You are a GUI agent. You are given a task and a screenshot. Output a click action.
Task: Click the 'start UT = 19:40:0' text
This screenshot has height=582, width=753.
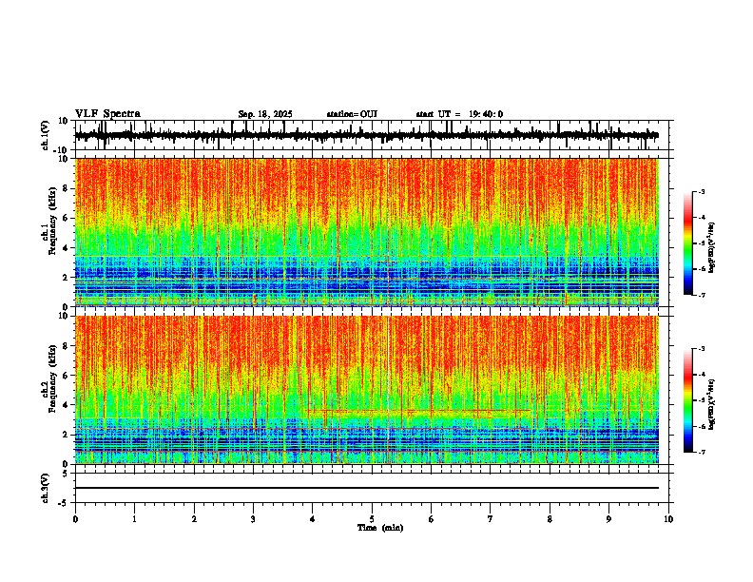(x=459, y=114)
